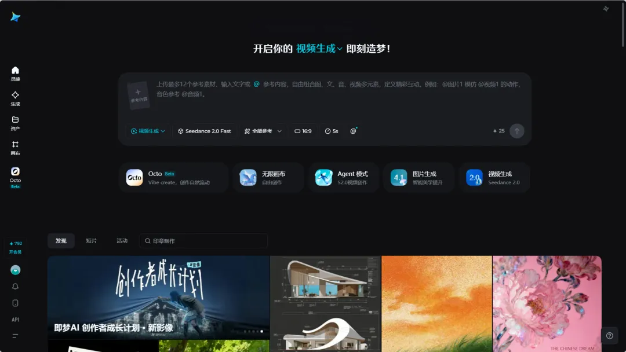Open the 无限画布 card

[x=268, y=178]
